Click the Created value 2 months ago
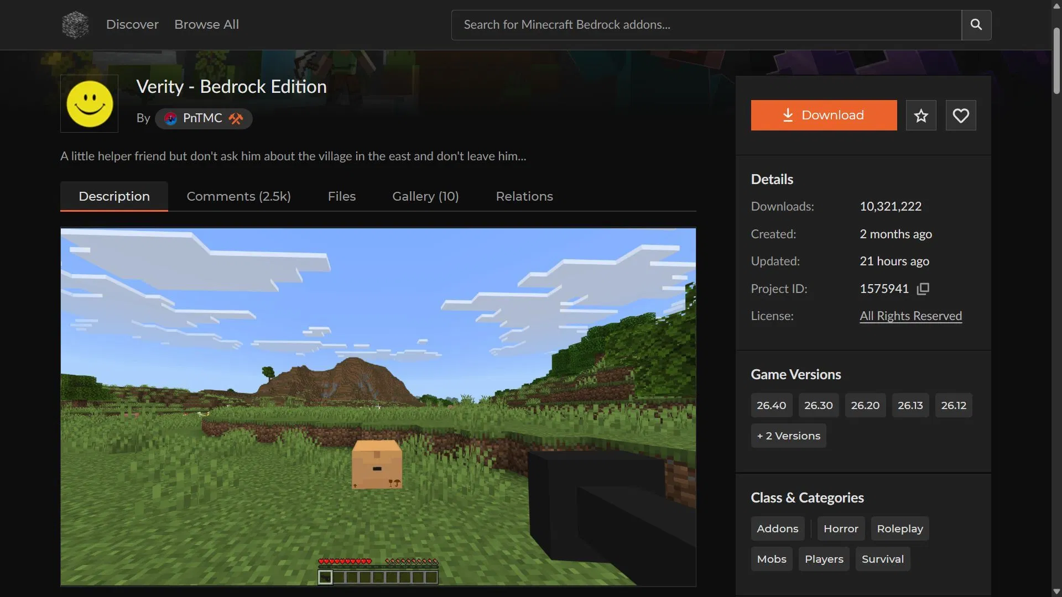This screenshot has height=597, width=1062. pyautogui.click(x=896, y=234)
